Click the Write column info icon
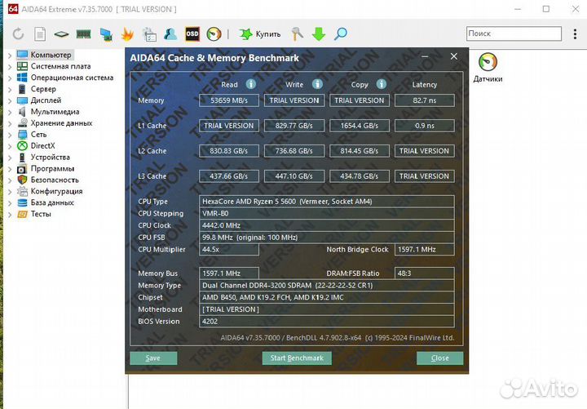This screenshot has height=409, width=587. click(x=316, y=84)
